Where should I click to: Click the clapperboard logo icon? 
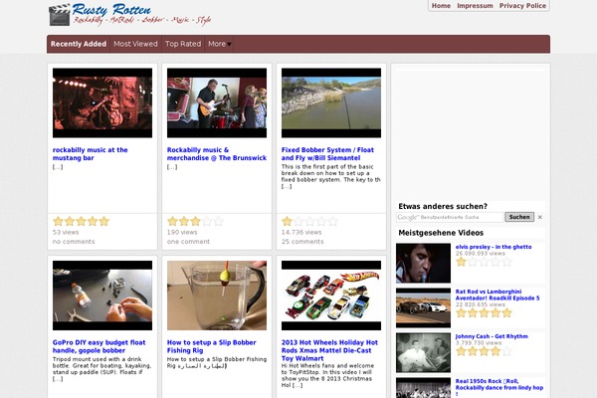60,15
